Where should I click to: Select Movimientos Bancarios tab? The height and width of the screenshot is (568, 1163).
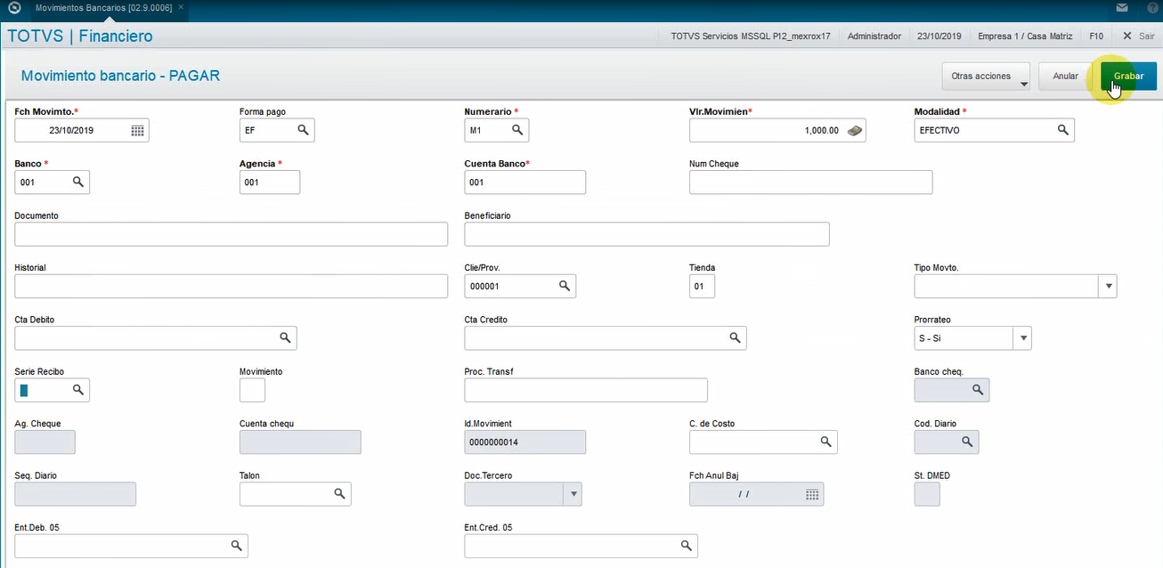coord(103,7)
